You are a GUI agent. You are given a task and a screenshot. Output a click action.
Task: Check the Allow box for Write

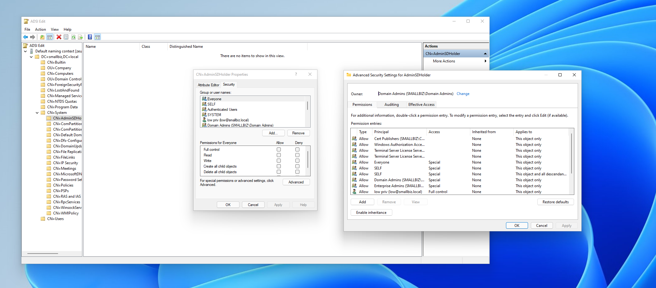(279, 161)
